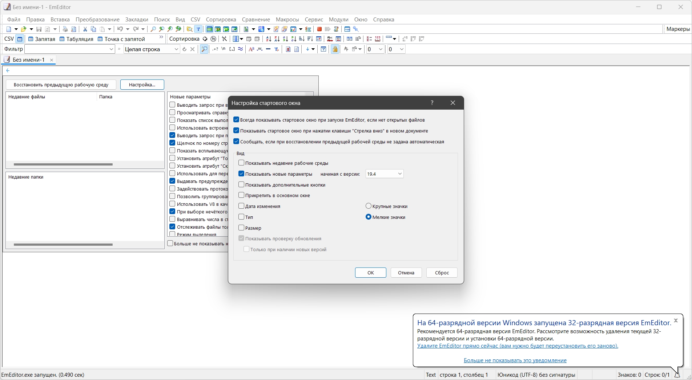The image size is (692, 380).
Task: Click the Copy icon in toolbar
Action: pyautogui.click(x=93, y=29)
